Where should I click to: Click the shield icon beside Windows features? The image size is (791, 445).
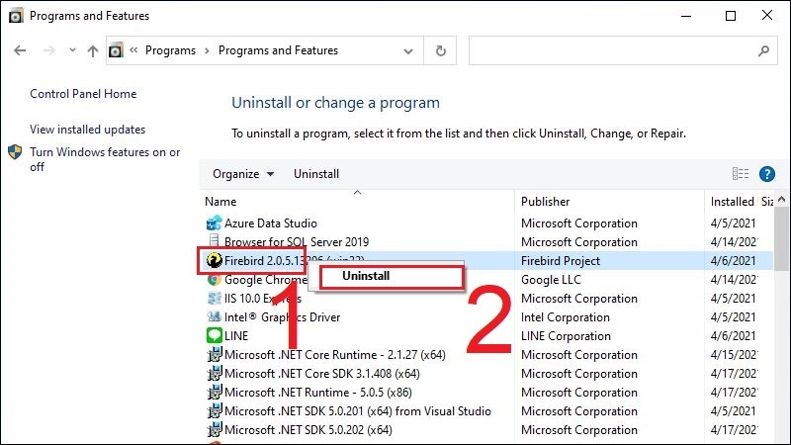15,152
